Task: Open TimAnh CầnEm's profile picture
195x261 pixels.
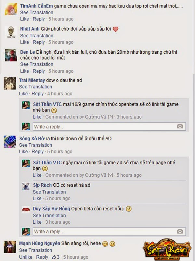Action: [11, 9]
